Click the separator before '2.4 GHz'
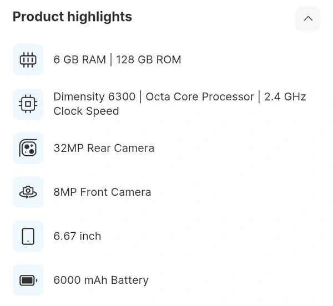 259,96
